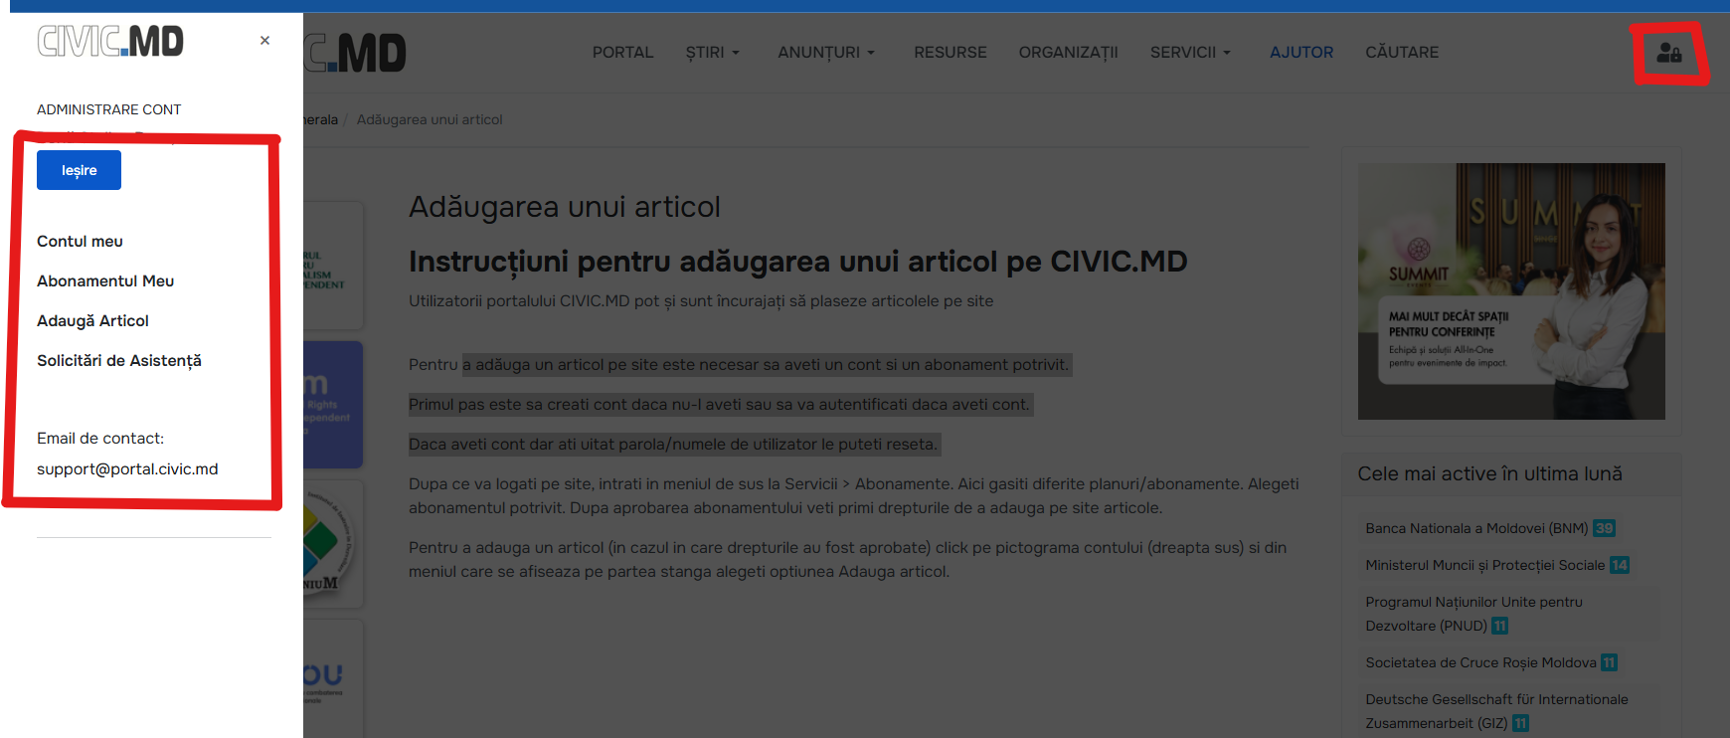
Task: Open Abonamentul Meu page
Action: tap(105, 281)
